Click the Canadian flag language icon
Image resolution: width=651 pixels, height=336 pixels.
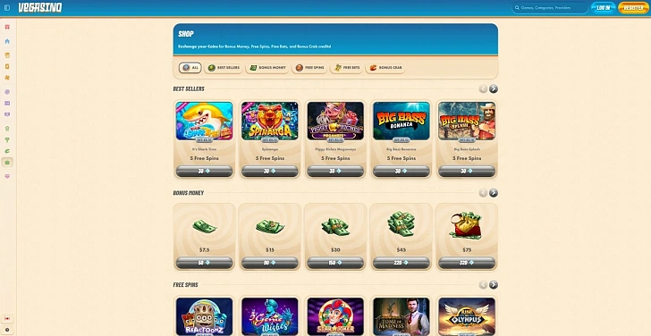coord(7,318)
